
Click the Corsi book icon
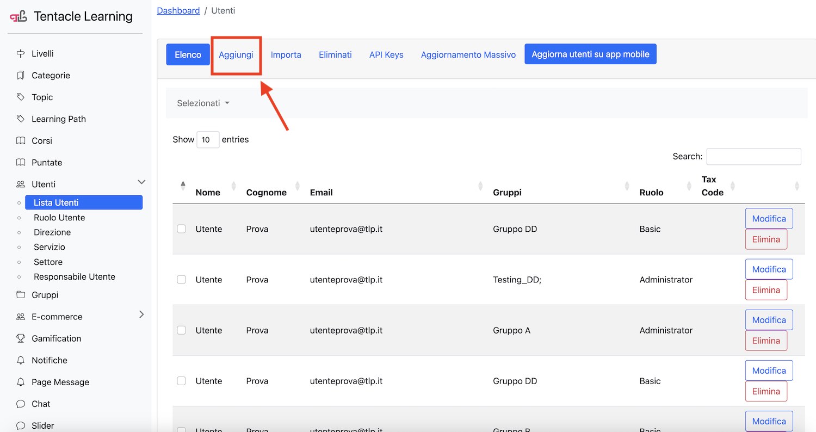point(21,140)
